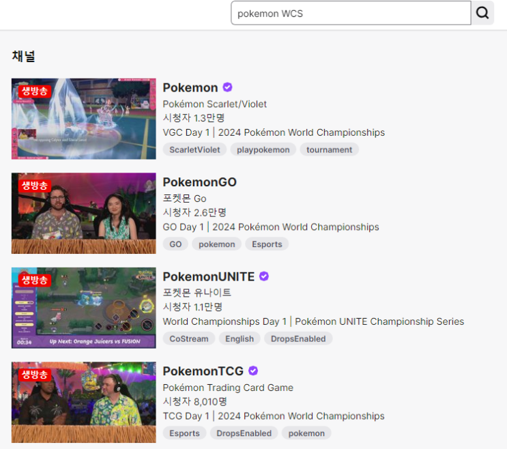The height and width of the screenshot is (449, 507).
Task: Click the PokemonUNITE verified badge icon
Action: point(264,276)
